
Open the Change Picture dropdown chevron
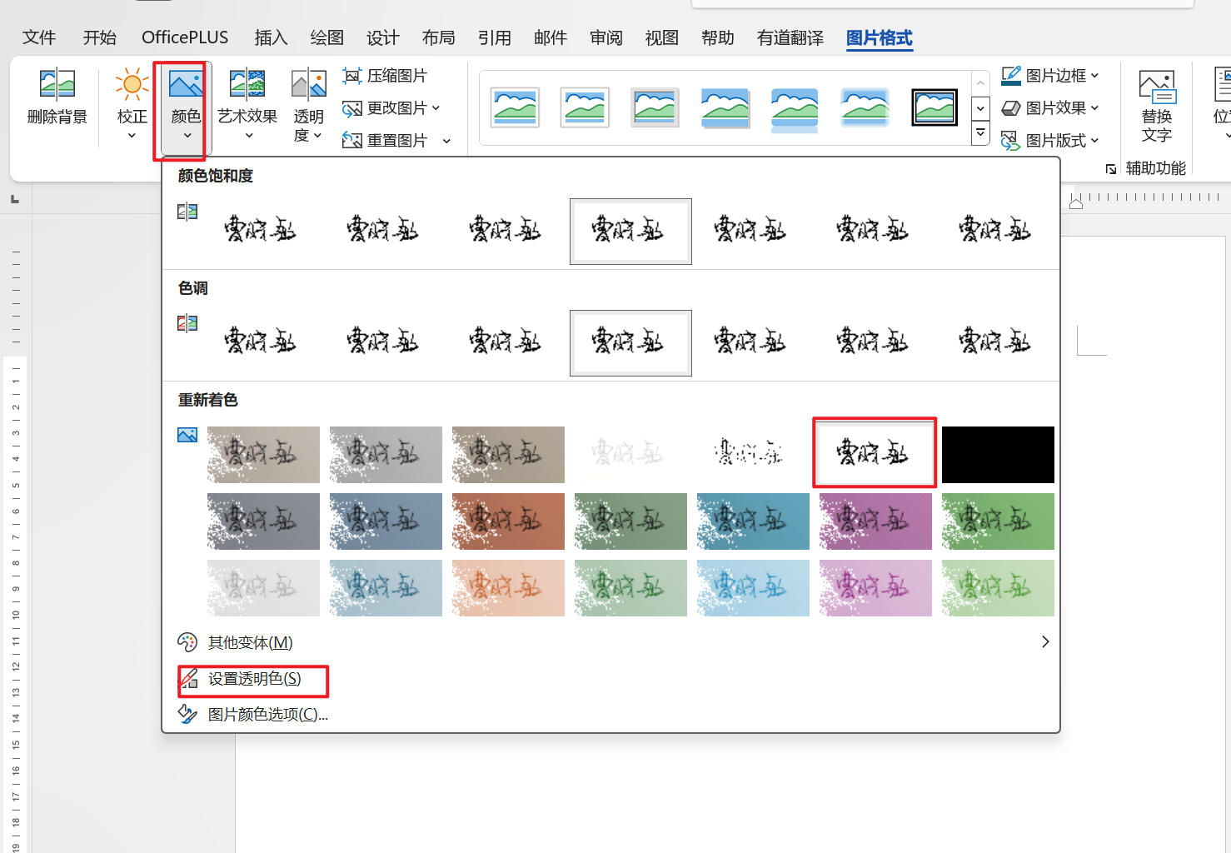(x=436, y=108)
